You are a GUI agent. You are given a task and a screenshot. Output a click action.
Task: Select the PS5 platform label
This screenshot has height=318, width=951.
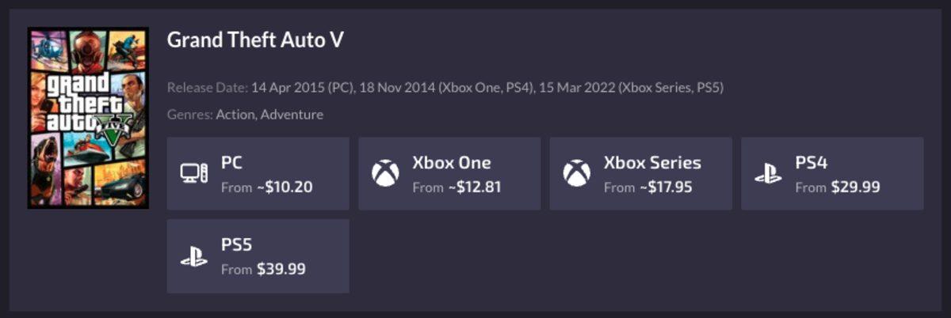(x=236, y=245)
